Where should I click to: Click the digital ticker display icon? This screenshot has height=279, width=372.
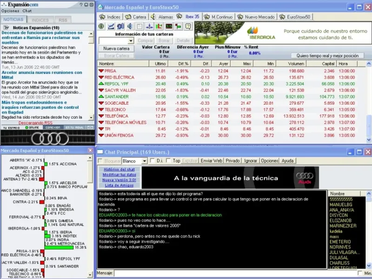click(x=169, y=26)
